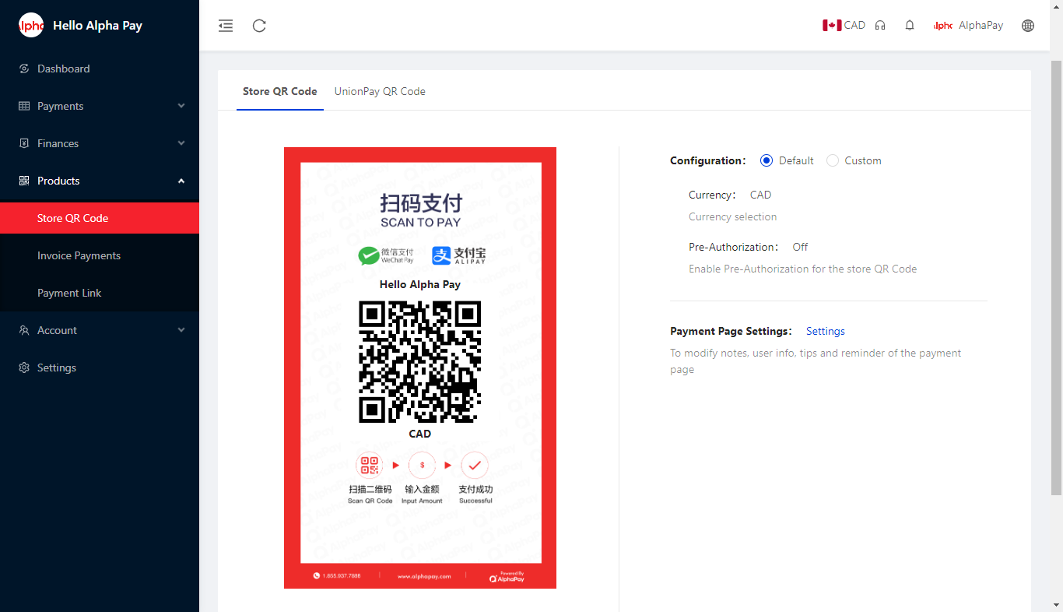The width and height of the screenshot is (1063, 612).
Task: Click the refresh page icon
Action: pos(260,26)
